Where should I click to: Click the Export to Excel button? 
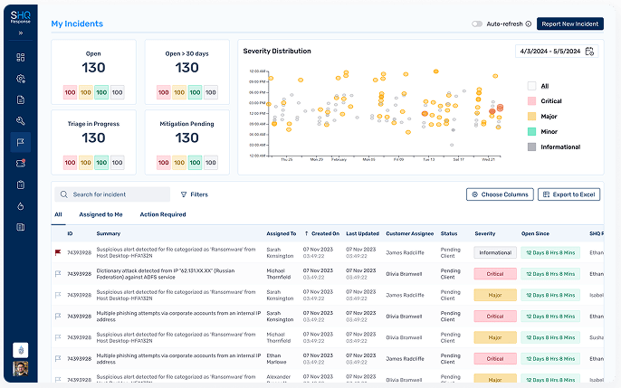tap(568, 194)
